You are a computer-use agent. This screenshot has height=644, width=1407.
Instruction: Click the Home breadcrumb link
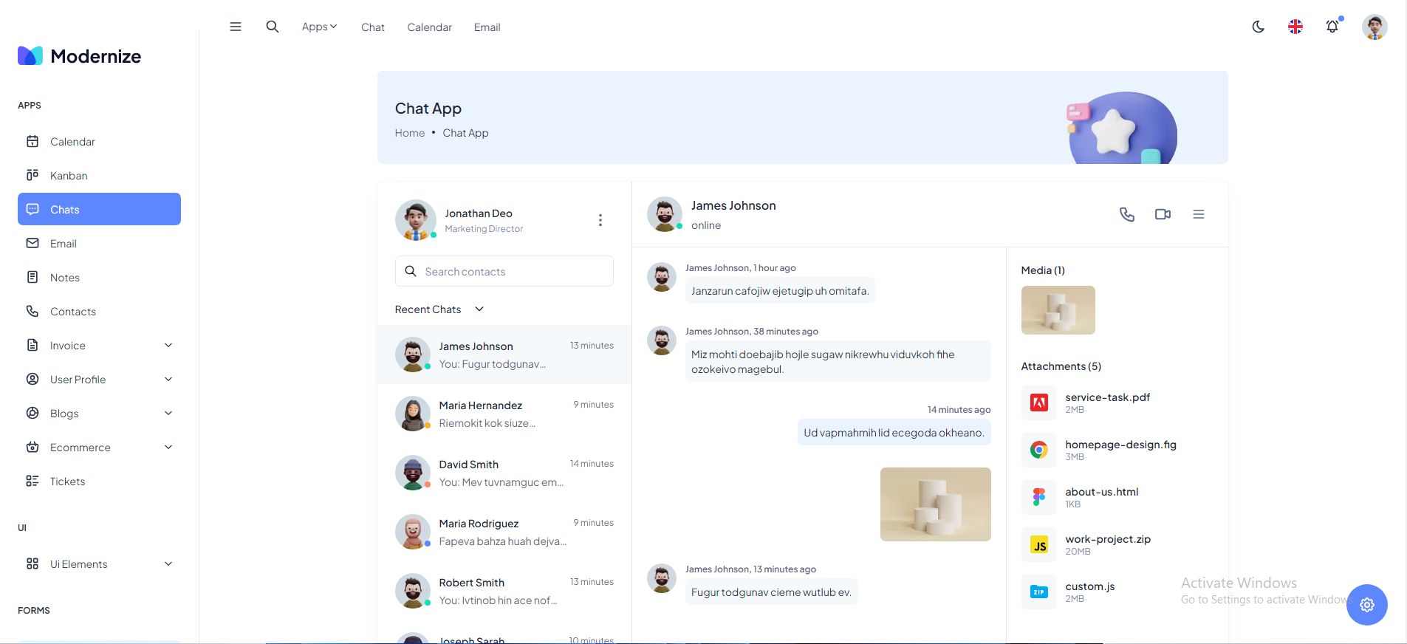(409, 133)
